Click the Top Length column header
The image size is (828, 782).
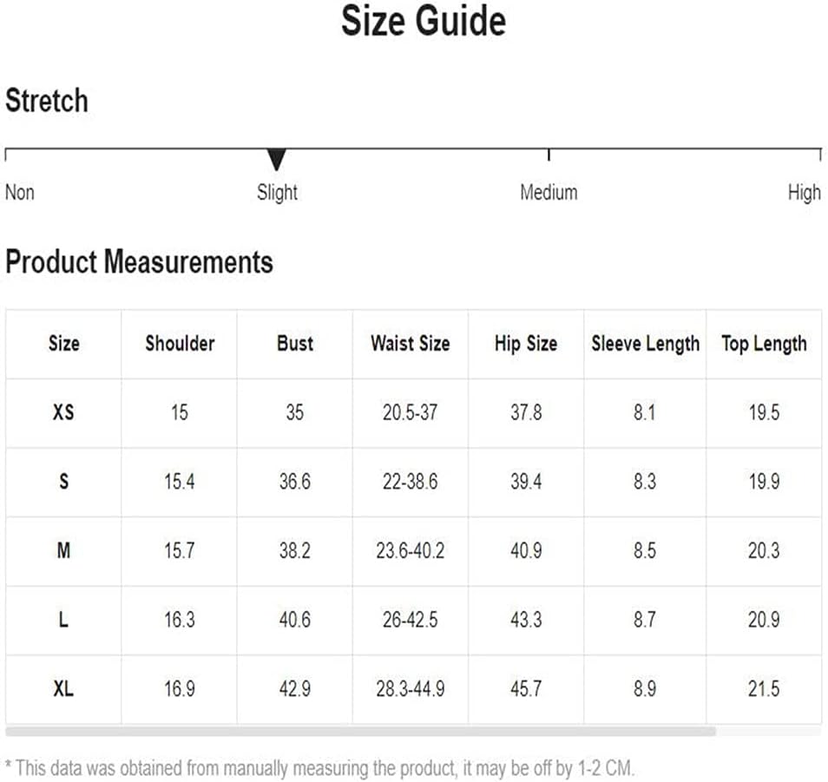coord(764,344)
